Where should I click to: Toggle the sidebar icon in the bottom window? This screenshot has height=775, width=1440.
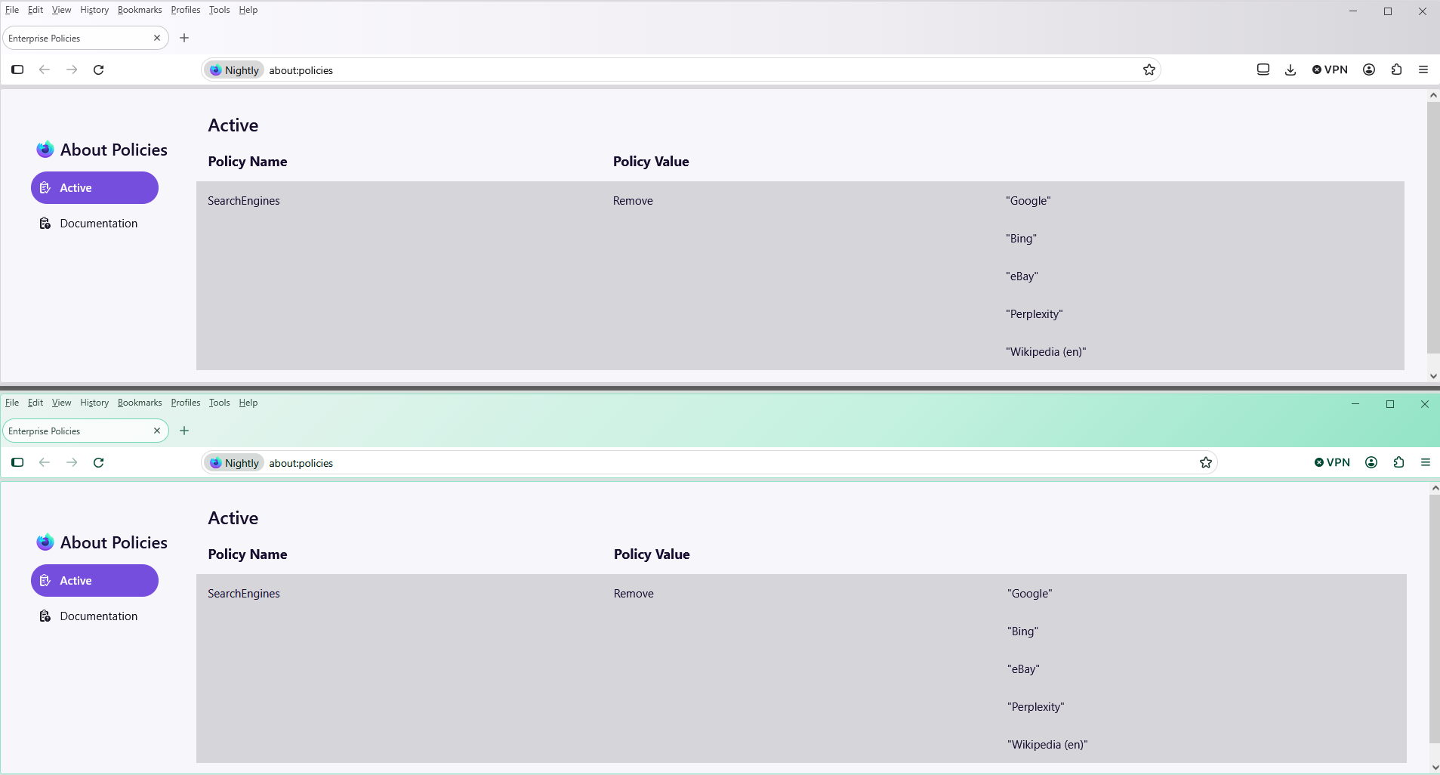(x=17, y=462)
